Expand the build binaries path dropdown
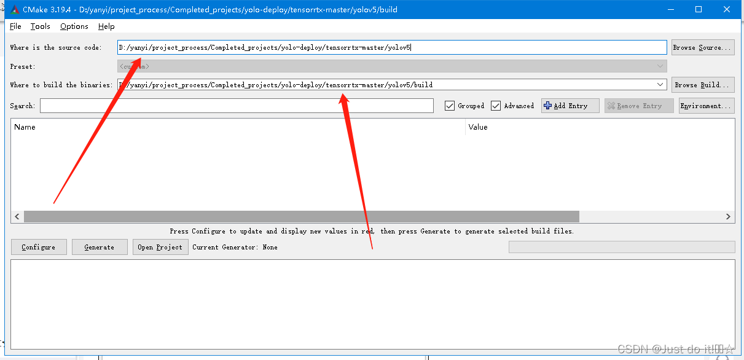Image resolution: width=744 pixels, height=360 pixels. (x=660, y=85)
